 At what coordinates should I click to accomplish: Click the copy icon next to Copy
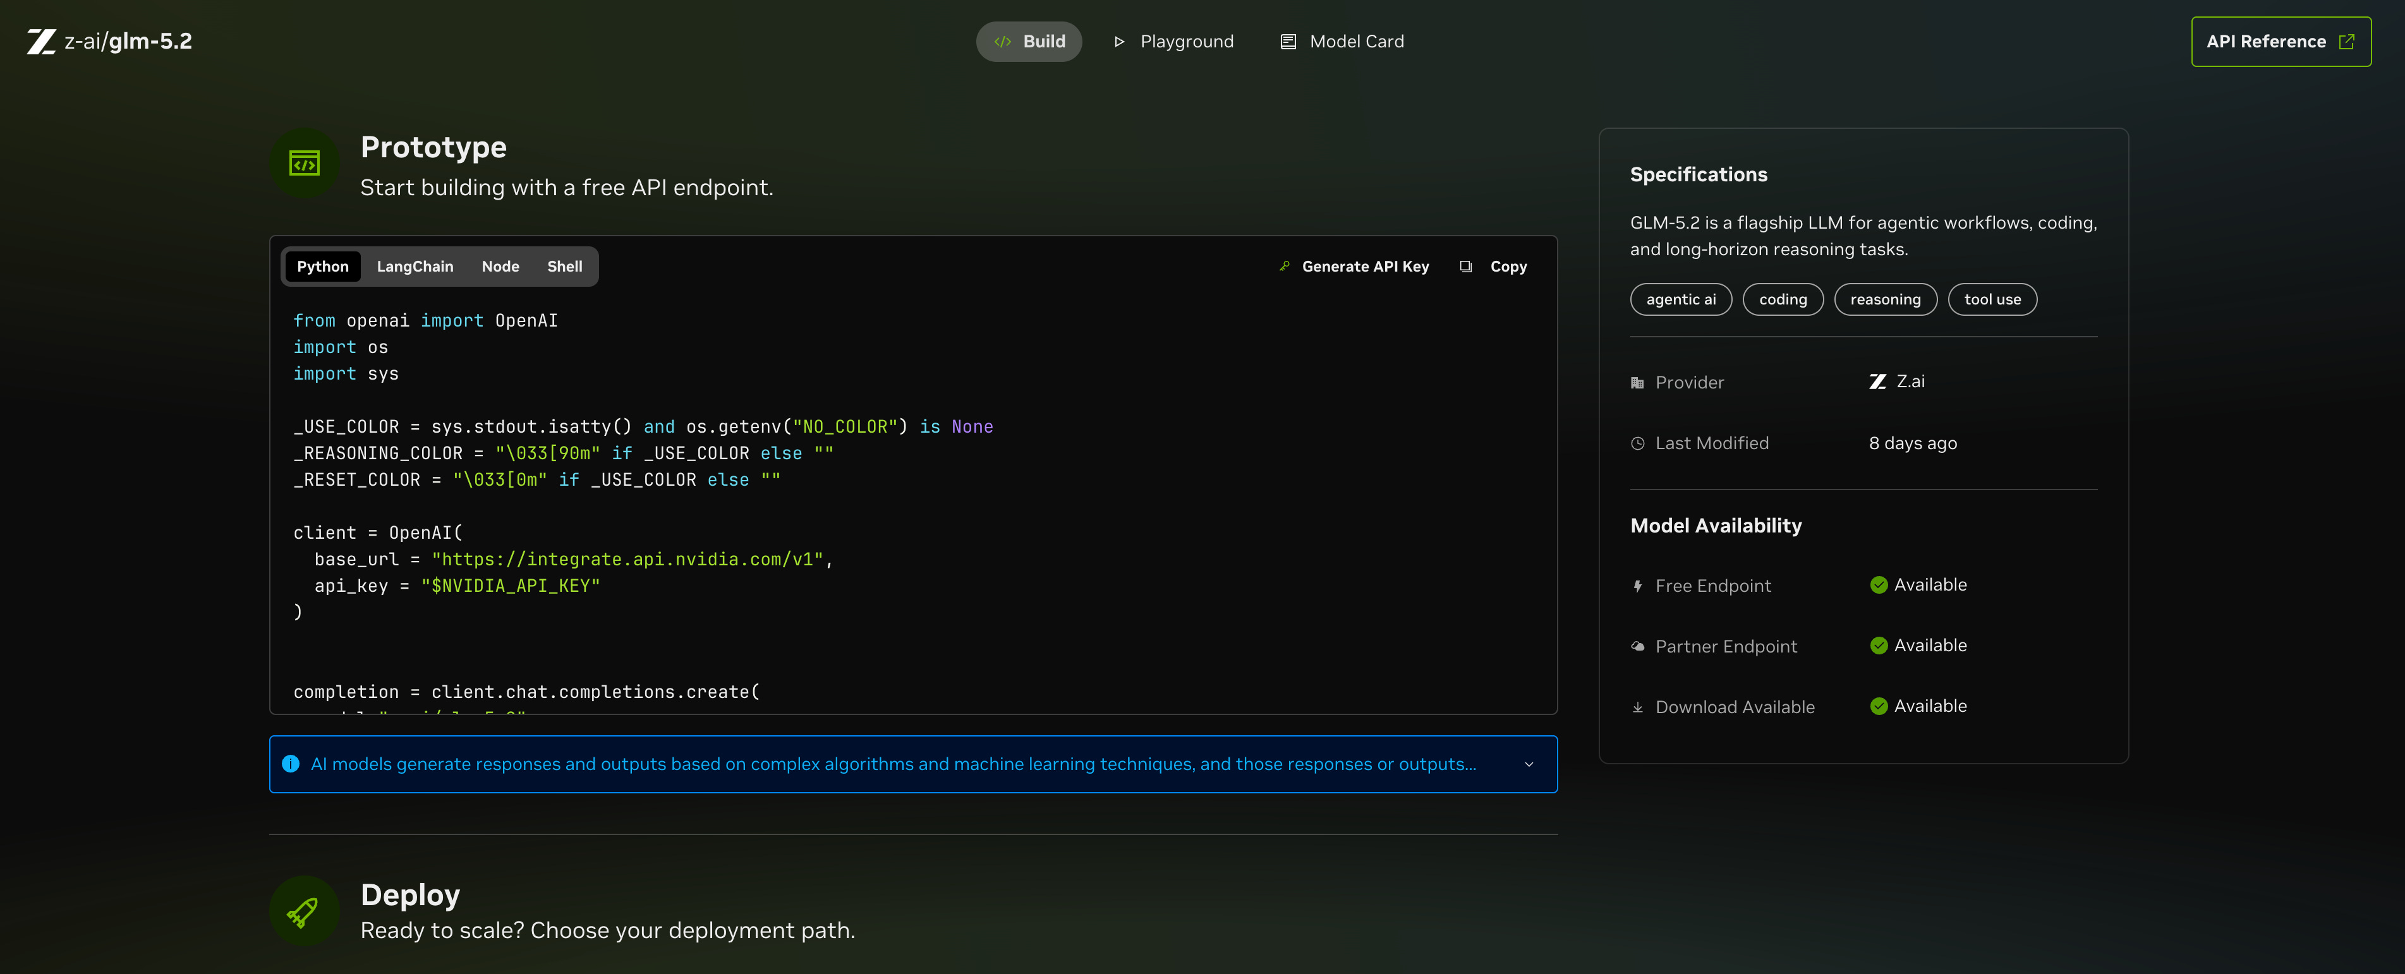click(x=1466, y=267)
